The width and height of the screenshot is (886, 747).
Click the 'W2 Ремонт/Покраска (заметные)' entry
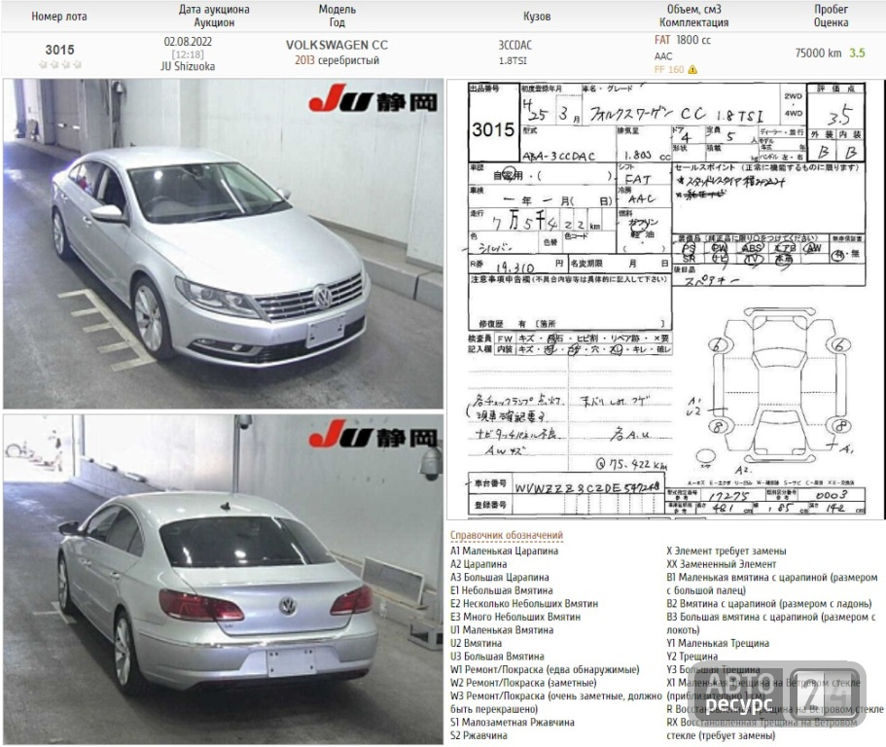pos(523,683)
